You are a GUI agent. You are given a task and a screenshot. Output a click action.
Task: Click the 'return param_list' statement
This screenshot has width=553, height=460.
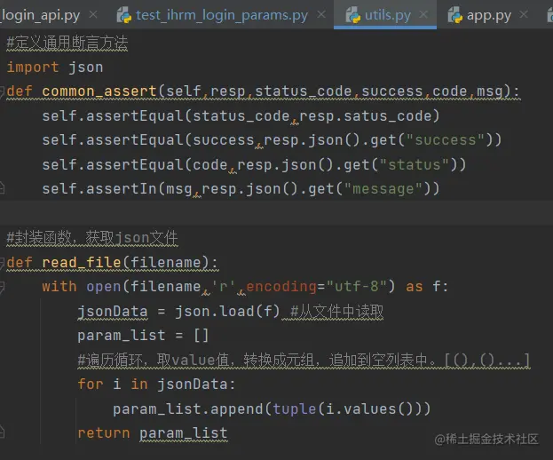pyautogui.click(x=153, y=433)
